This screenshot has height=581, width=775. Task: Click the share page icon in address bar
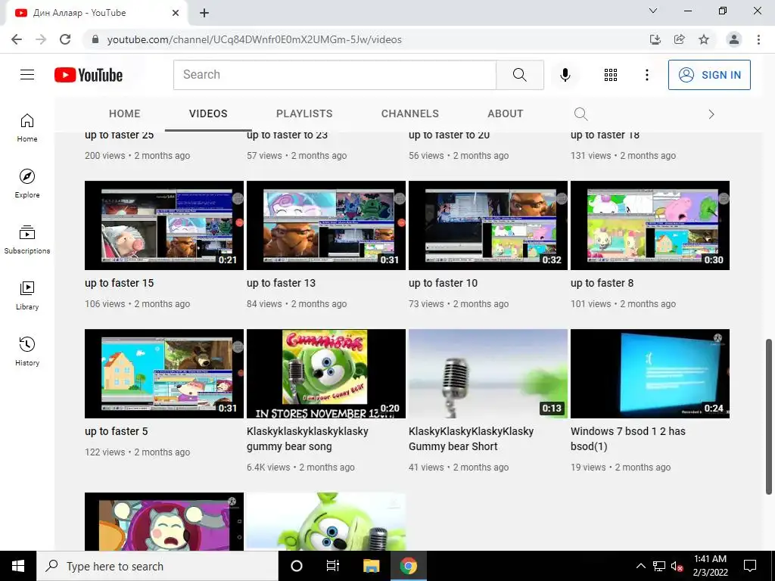click(680, 39)
